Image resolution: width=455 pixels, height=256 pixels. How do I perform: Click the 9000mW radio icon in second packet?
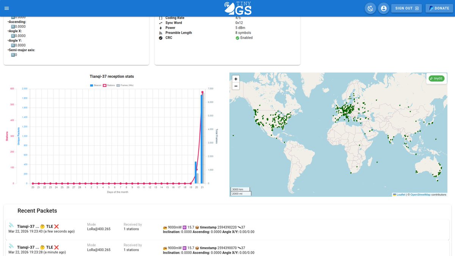pyautogui.click(x=165, y=248)
